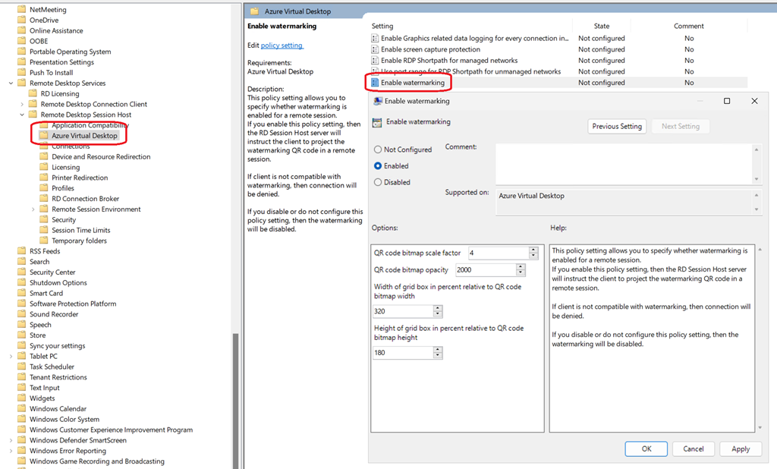Click the RSS Feeds folder icon

[21, 251]
